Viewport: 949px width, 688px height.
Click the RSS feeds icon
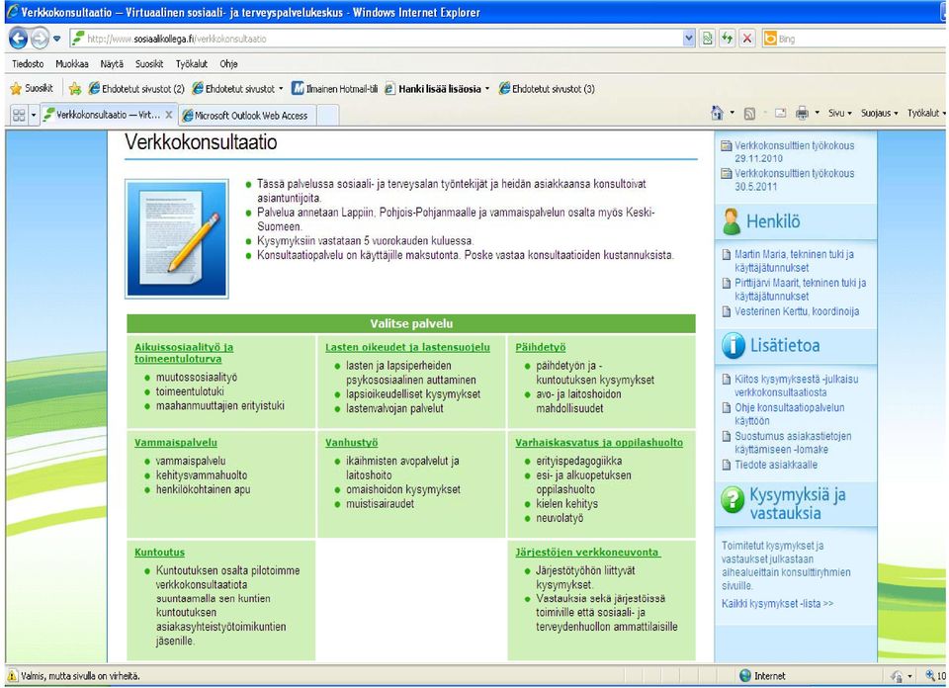click(x=749, y=113)
